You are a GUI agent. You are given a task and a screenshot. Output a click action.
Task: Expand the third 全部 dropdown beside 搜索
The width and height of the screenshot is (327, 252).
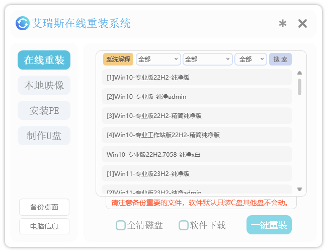coord(251,59)
